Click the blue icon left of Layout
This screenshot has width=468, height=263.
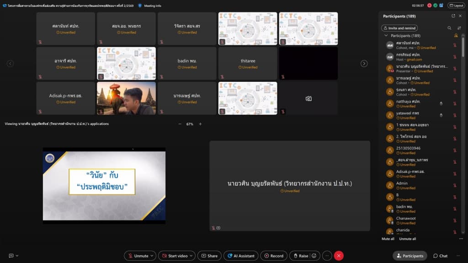(x=441, y=5)
